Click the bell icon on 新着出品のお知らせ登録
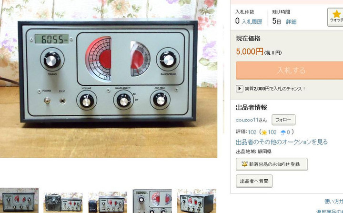Screen dimensions: 343x213 [244, 164]
